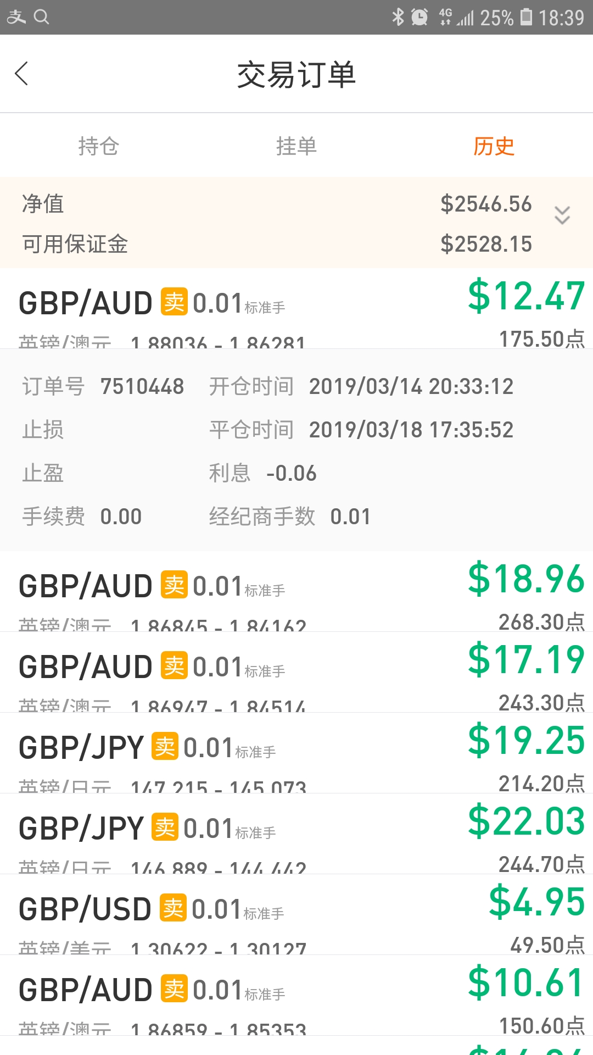The height and width of the screenshot is (1055, 593).
Task: Expand the $22.03 GBP/JPY order row
Action: click(x=296, y=834)
